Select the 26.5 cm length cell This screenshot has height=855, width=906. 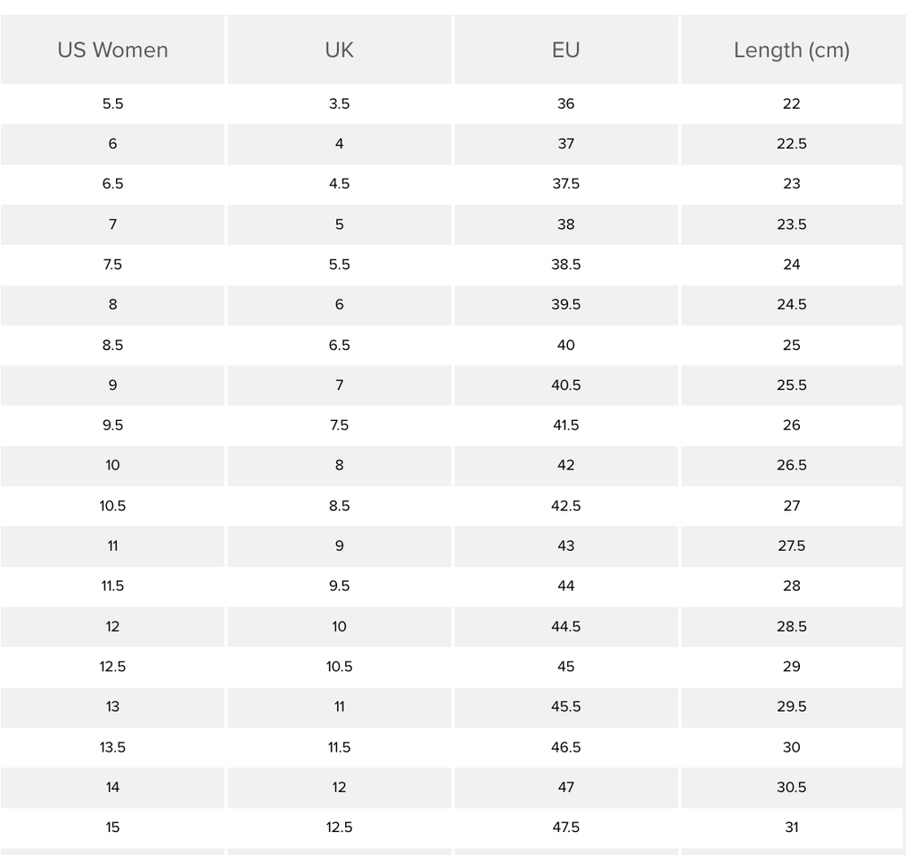tap(792, 465)
